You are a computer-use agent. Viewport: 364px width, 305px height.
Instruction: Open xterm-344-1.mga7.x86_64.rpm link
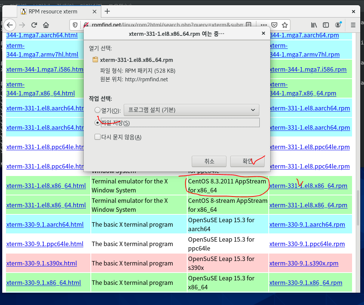click(303, 89)
